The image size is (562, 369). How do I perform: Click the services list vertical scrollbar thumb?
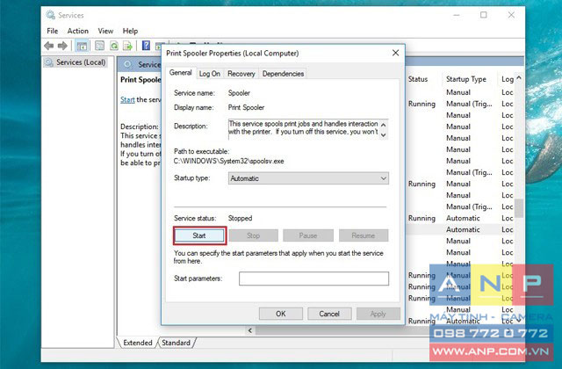tap(519, 208)
